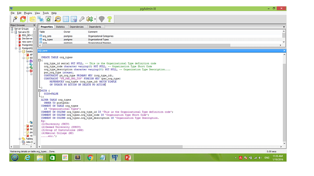Image resolution: width=314 pixels, height=176 pixels.
Task: Click the volume speaker tray icon
Action: click(260, 158)
